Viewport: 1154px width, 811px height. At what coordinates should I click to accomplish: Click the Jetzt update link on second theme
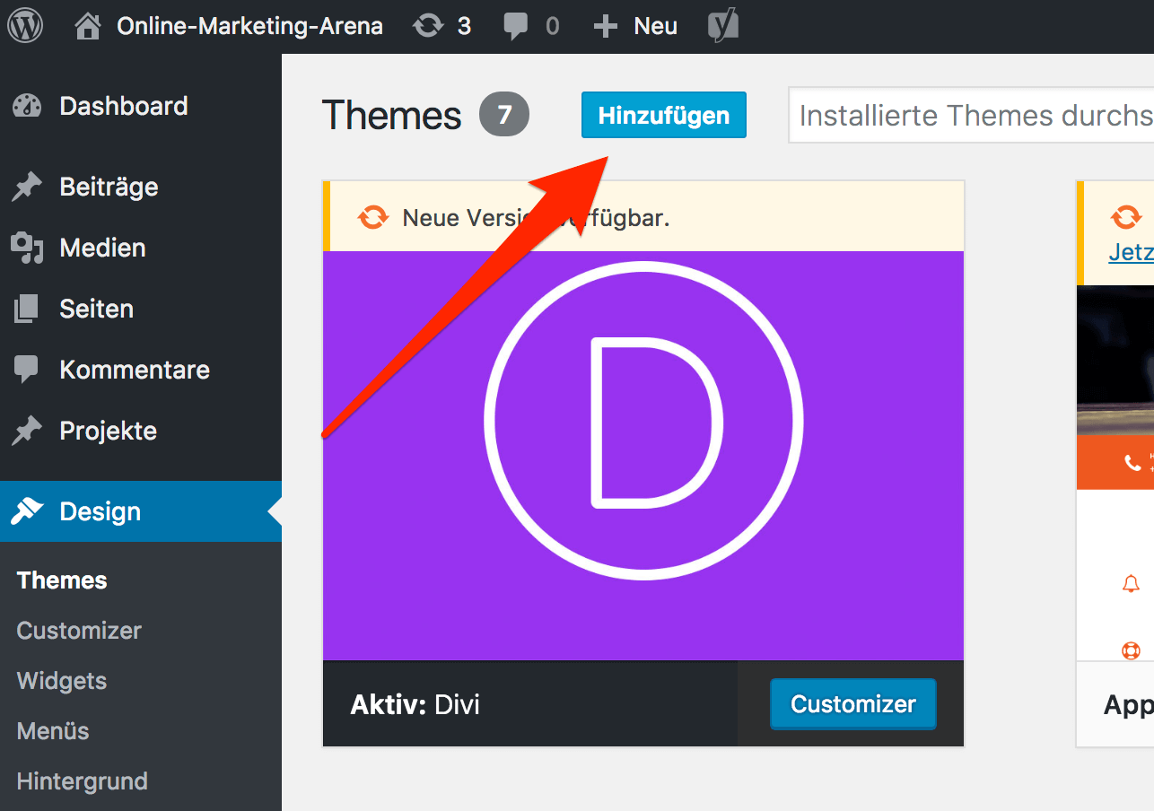tap(1132, 253)
